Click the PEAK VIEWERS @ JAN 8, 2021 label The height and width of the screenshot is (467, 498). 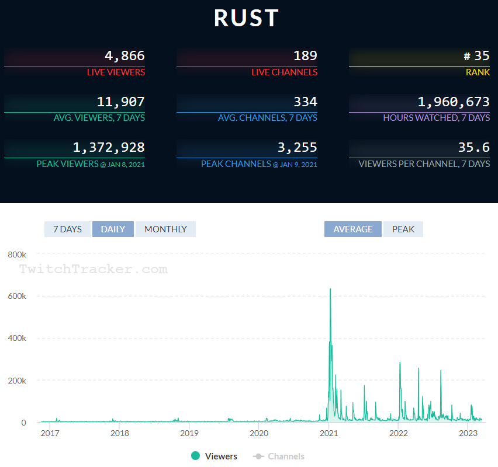(x=91, y=164)
